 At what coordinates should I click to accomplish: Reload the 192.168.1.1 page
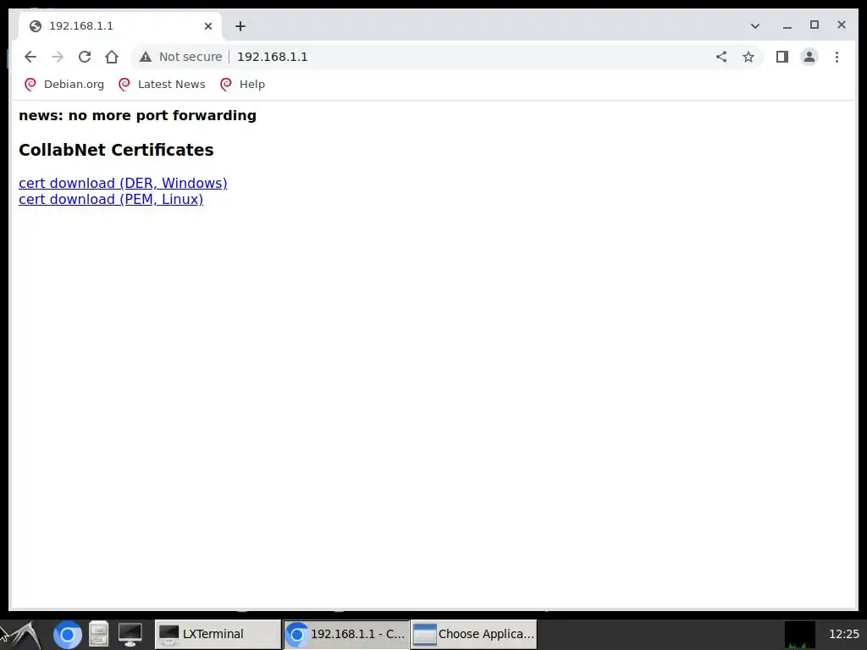point(85,57)
